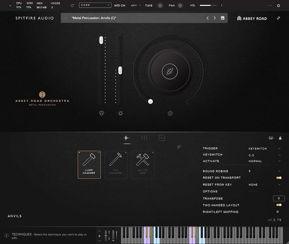This screenshot has width=289, height=244.
Task: Expand preset browser chevron
Action: 65,18
